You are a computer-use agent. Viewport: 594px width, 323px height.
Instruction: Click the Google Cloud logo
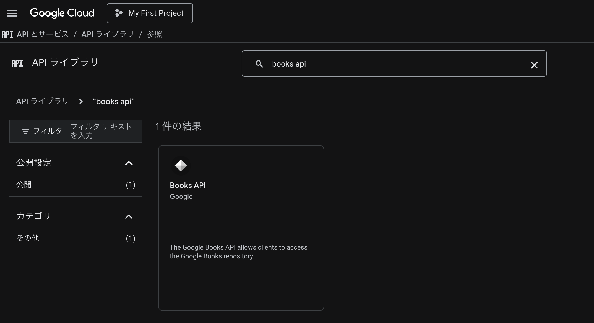pos(62,13)
